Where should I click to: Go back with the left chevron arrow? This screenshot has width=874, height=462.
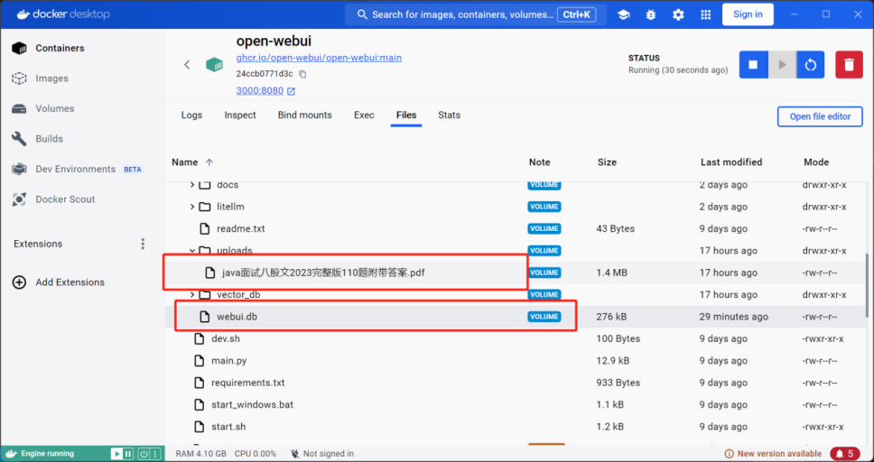[x=187, y=65]
